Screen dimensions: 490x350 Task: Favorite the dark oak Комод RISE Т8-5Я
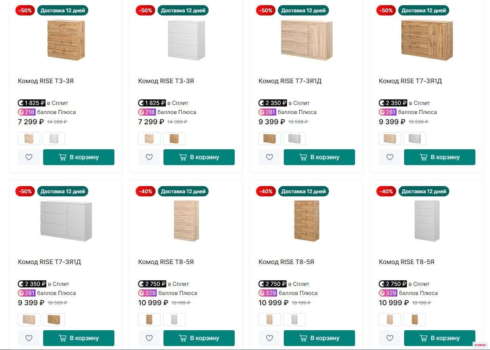pyautogui.click(x=270, y=338)
